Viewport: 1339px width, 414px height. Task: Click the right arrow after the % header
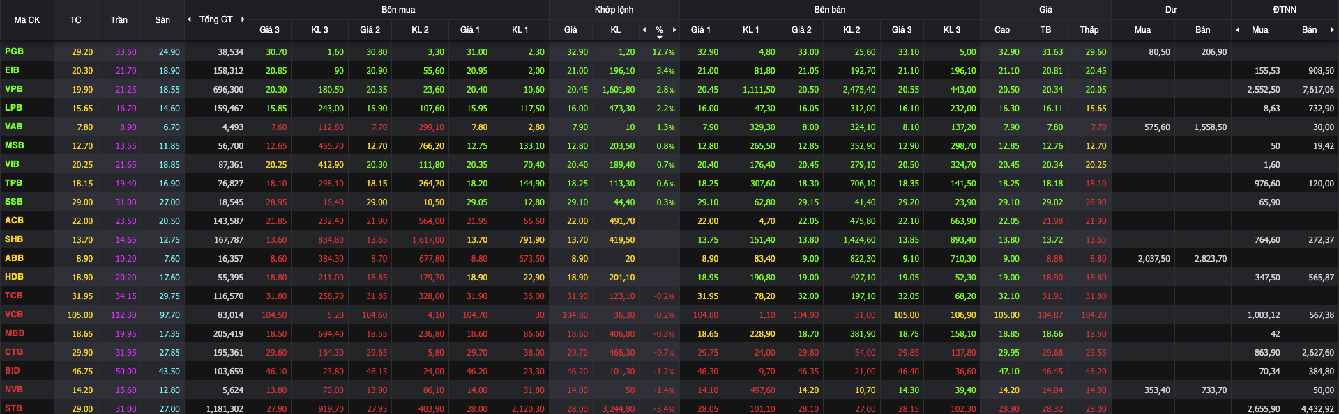pos(674,30)
